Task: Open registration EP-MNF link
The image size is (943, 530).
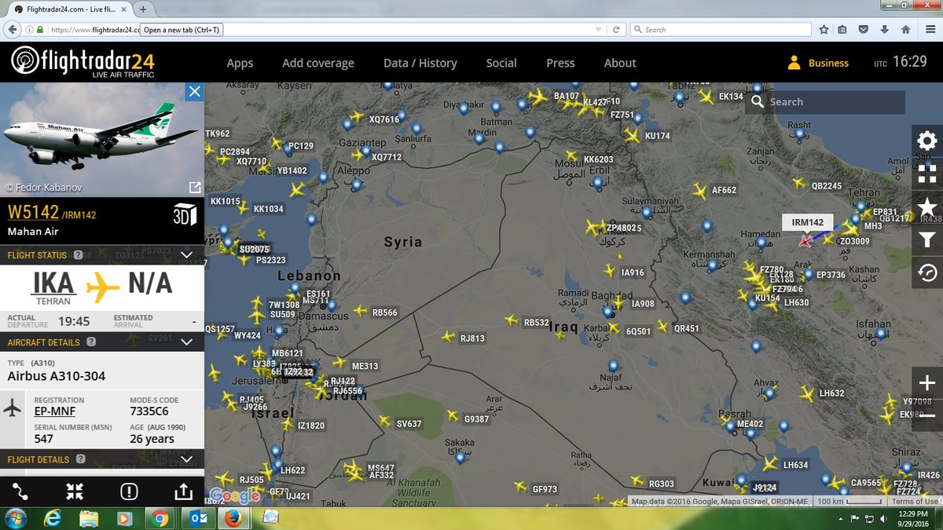Action: tap(54, 411)
